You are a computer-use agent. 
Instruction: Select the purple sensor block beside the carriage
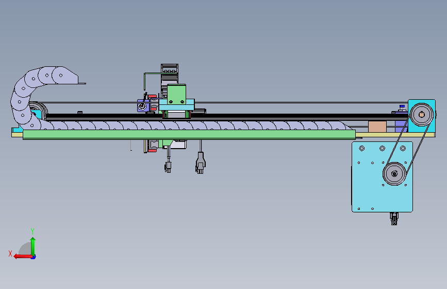[142, 105]
